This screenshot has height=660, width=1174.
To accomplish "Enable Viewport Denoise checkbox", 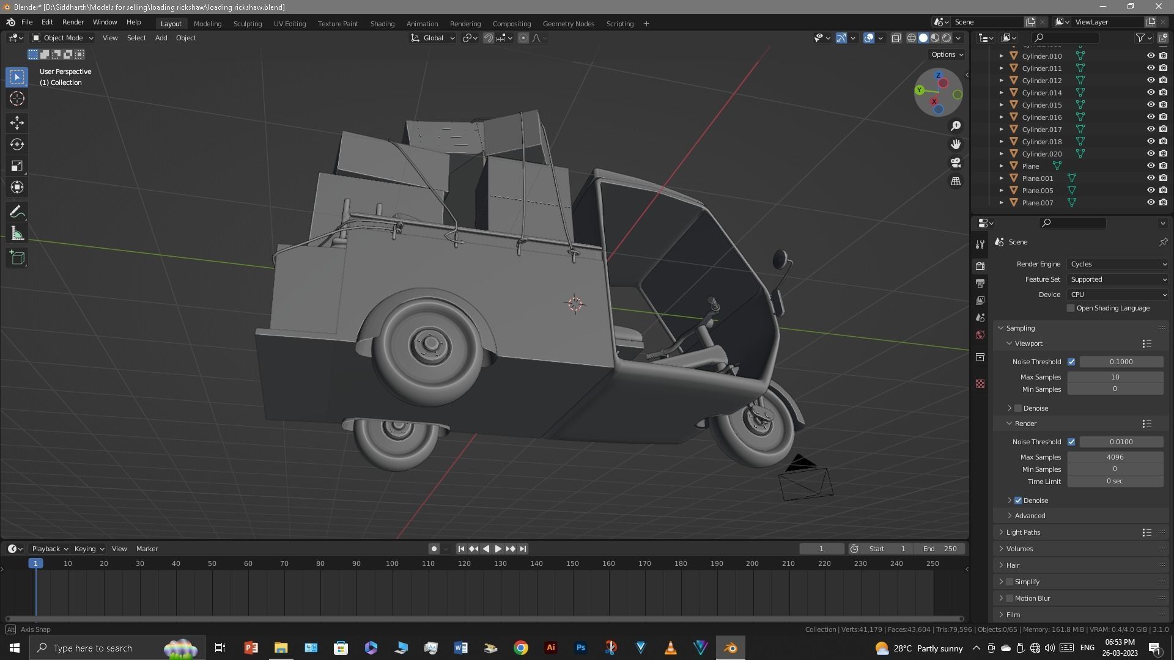I will pyautogui.click(x=1018, y=408).
